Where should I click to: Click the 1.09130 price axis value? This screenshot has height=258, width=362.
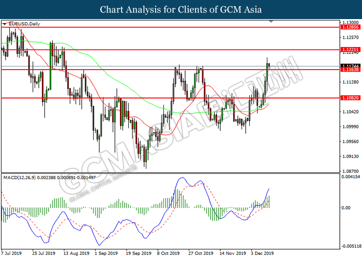pyautogui.click(x=351, y=156)
